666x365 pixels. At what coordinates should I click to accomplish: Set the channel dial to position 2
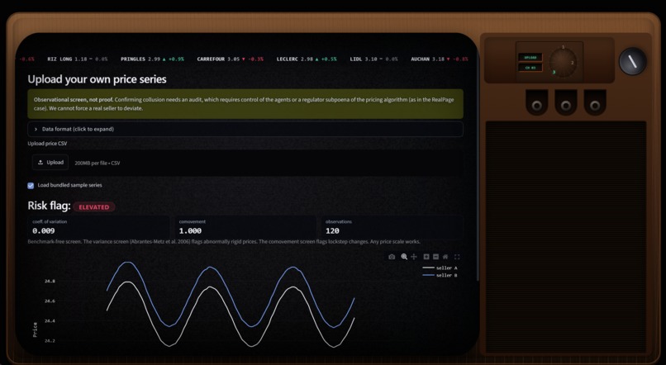tap(572, 63)
